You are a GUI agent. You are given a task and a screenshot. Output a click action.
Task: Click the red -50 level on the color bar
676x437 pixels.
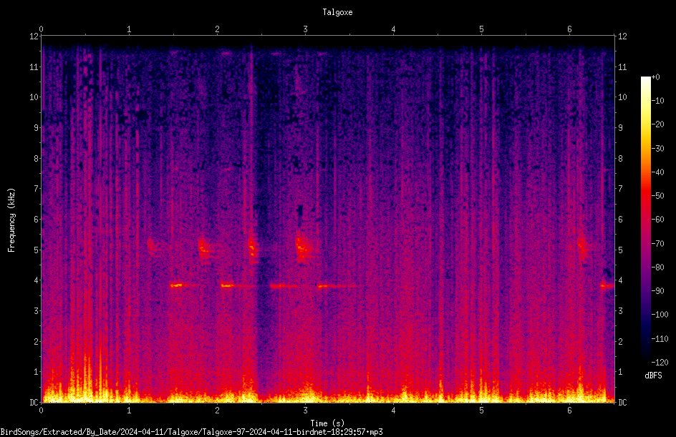point(646,195)
